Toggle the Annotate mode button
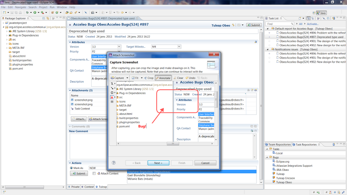Screen dimensions: 347x195 pos(163,78)
